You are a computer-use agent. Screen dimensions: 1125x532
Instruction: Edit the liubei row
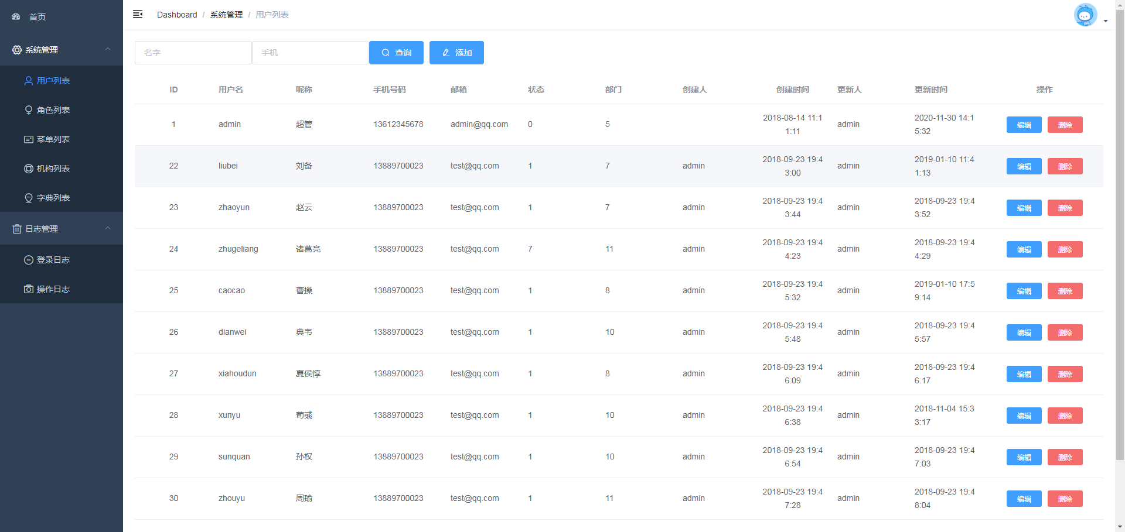[x=1024, y=166]
